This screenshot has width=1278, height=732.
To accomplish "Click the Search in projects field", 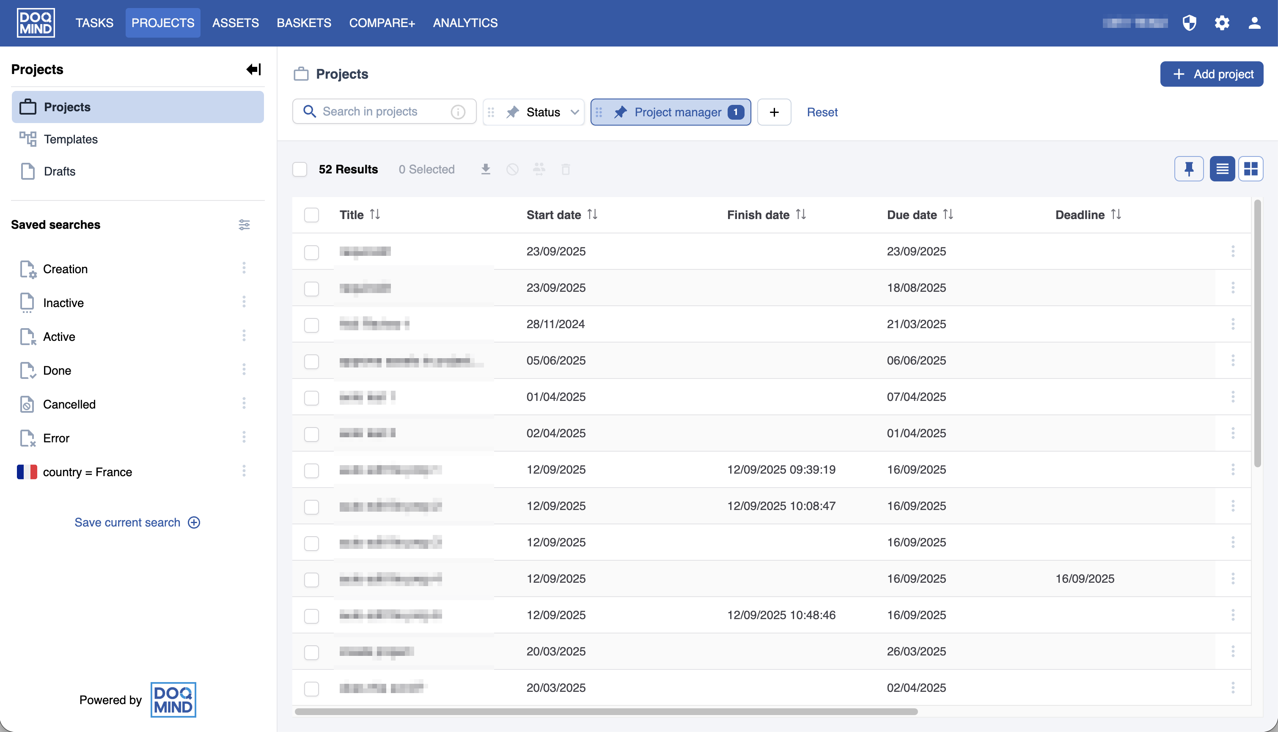I will [384, 112].
